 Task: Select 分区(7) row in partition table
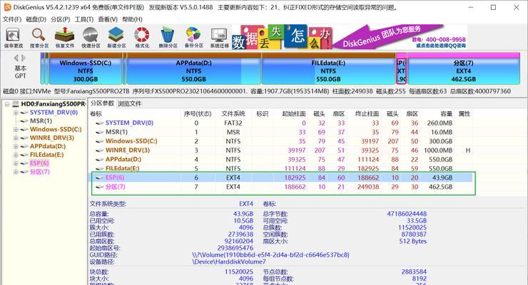point(281,187)
